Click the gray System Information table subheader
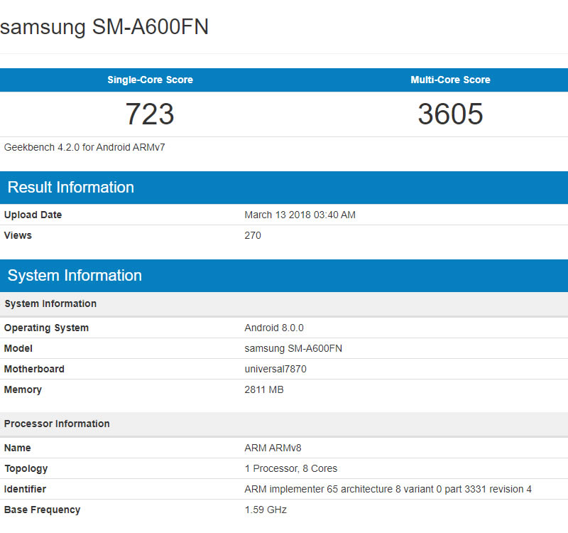Screen dimensions: 568x533 pyautogui.click(x=50, y=303)
